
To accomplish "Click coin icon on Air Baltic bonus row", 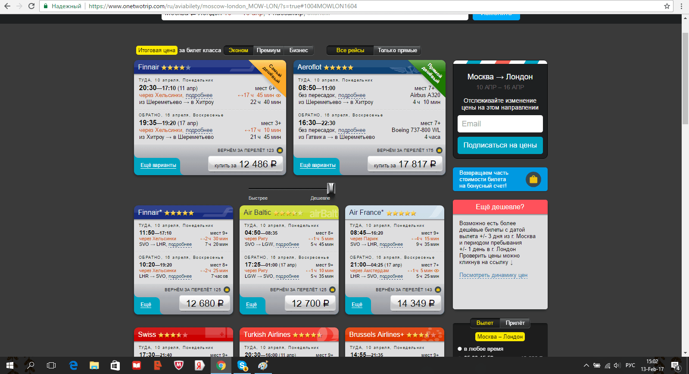I will (332, 289).
